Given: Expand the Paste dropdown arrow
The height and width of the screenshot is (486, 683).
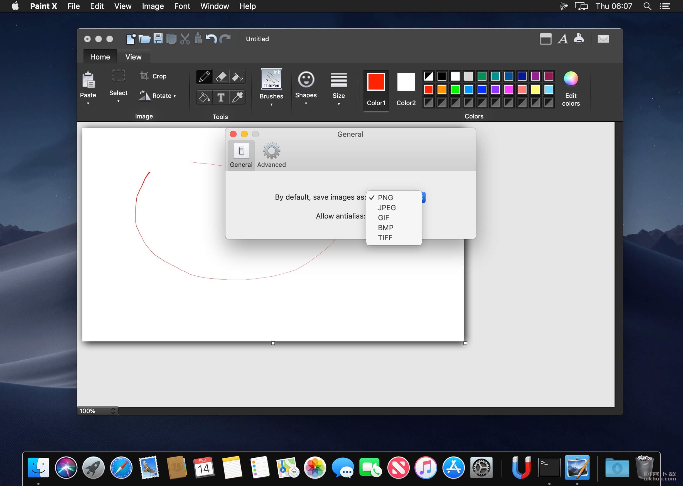Looking at the screenshot, I should click(x=88, y=103).
